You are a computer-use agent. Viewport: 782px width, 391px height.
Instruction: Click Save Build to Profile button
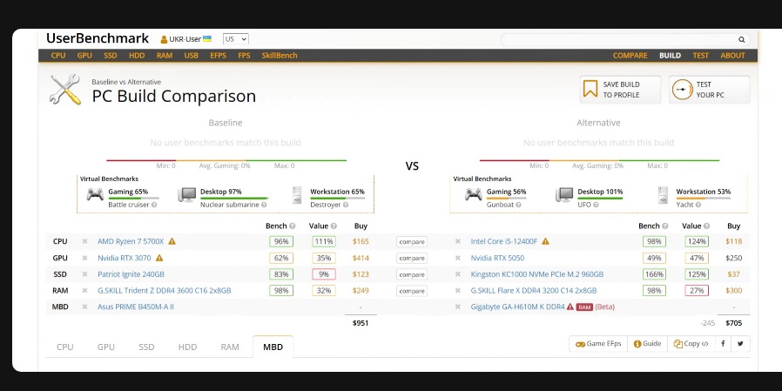620,90
